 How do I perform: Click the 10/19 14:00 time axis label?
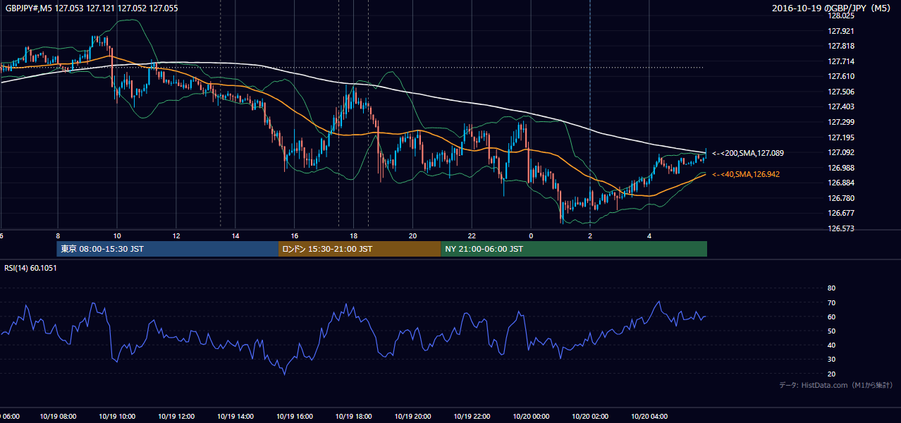[235, 417]
